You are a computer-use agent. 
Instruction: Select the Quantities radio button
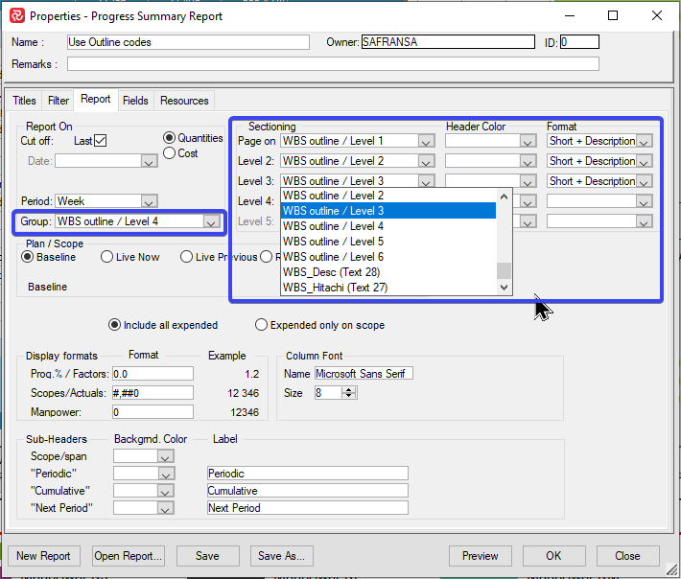pyautogui.click(x=170, y=138)
